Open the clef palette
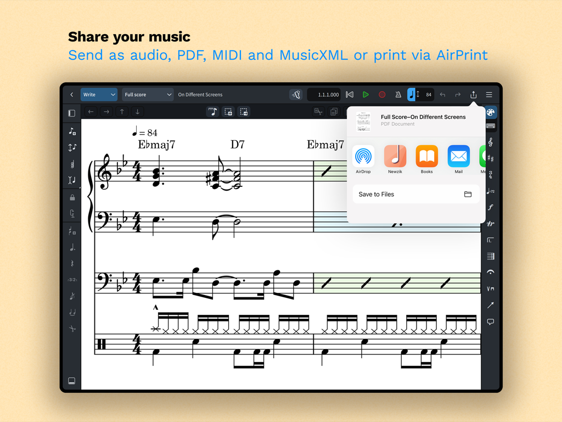Viewport: 562px width, 422px height. [x=490, y=142]
